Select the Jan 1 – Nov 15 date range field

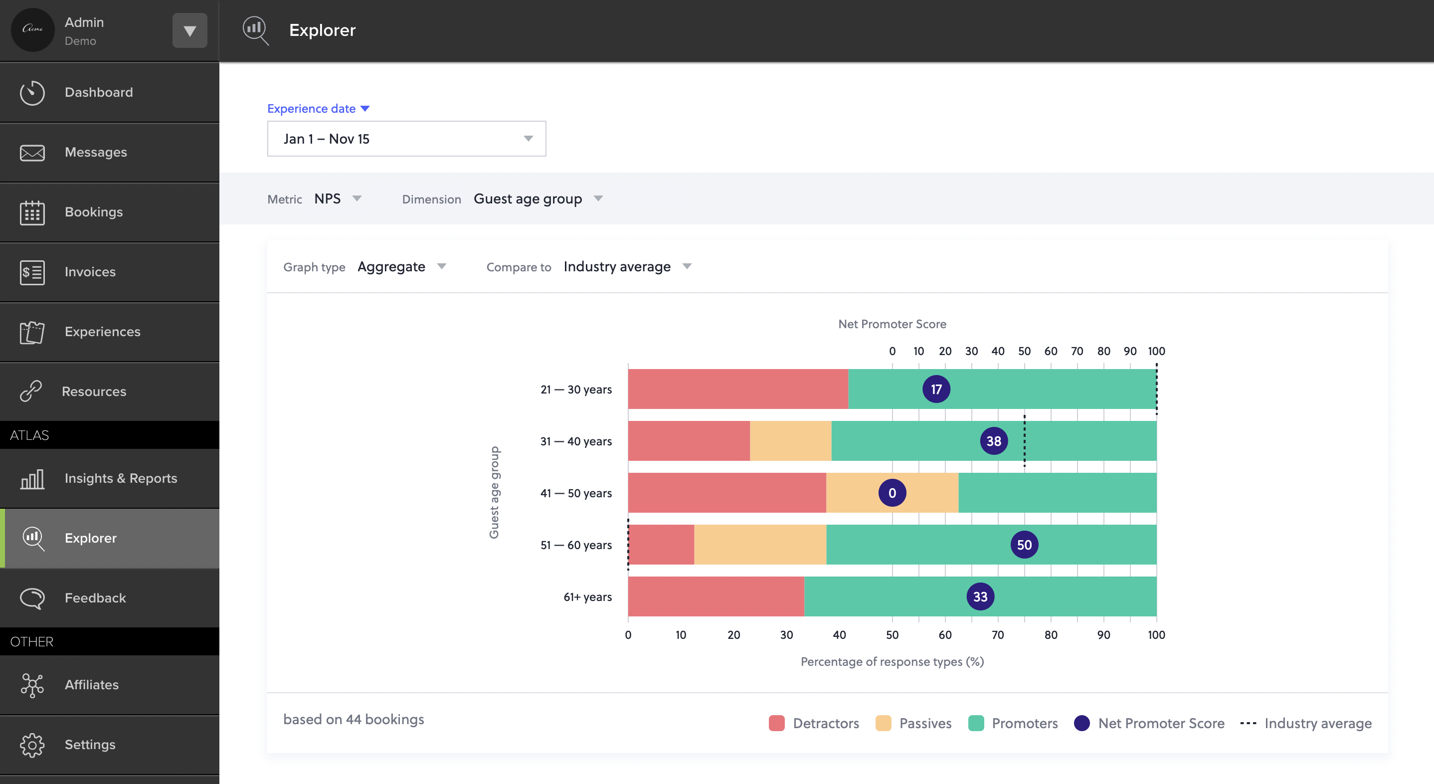(406, 139)
